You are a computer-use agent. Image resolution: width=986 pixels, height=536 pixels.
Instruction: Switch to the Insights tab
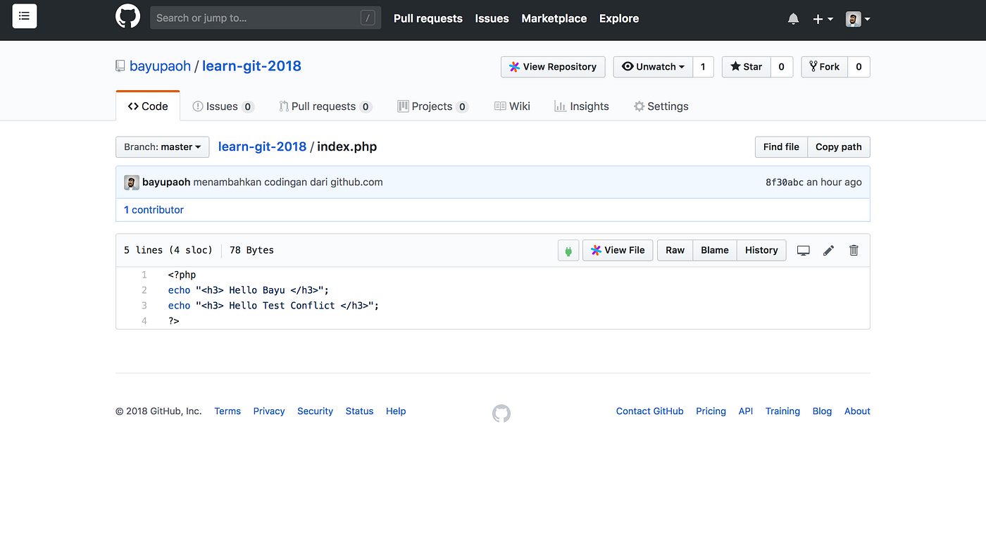pos(582,106)
